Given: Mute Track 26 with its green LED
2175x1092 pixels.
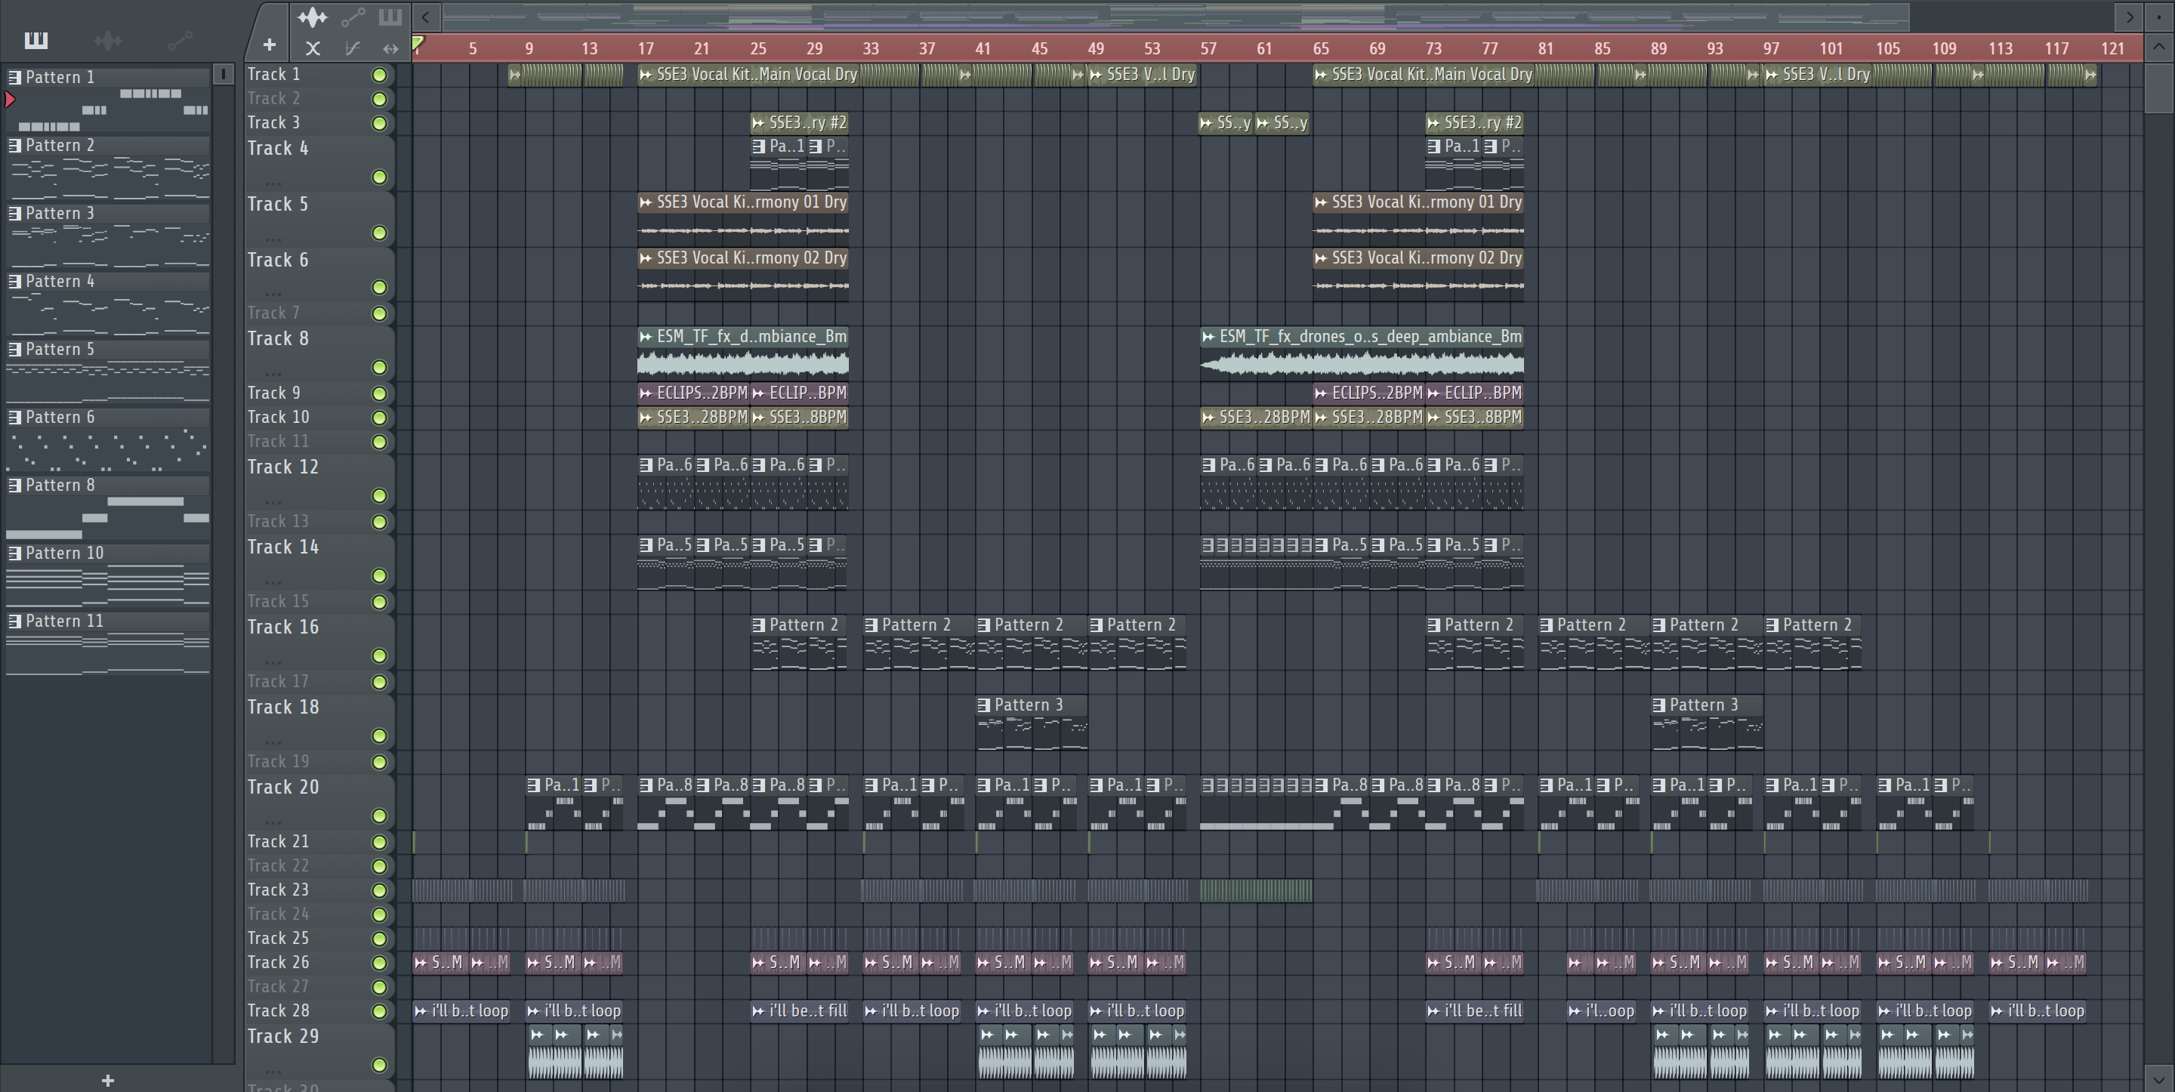Looking at the screenshot, I should click(380, 963).
